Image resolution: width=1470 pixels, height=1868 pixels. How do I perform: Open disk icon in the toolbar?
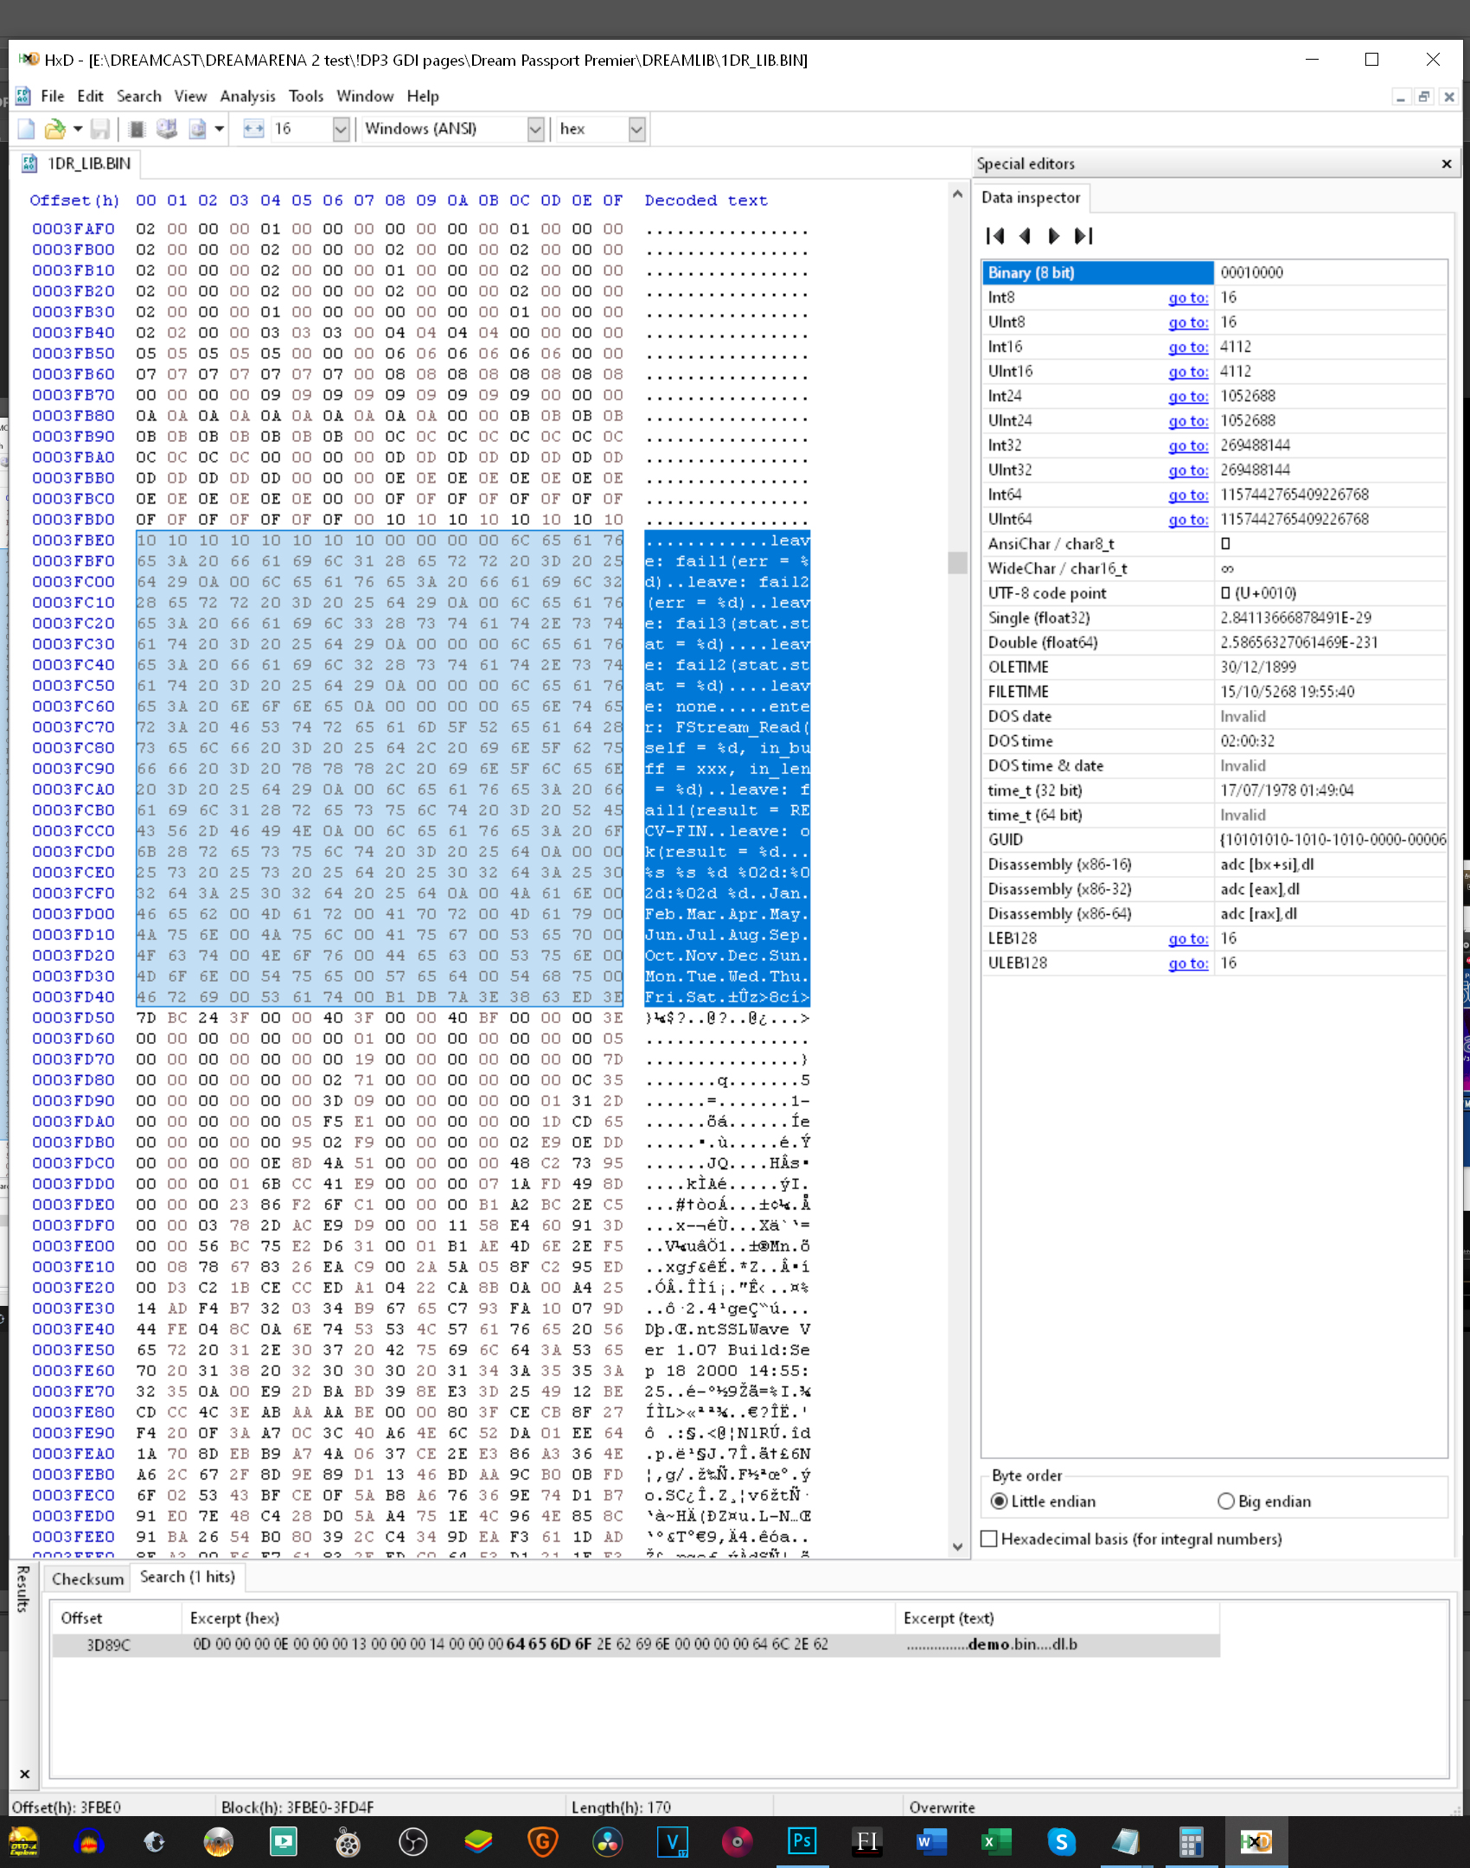pyautogui.click(x=167, y=130)
